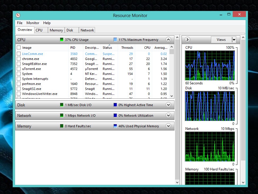
Task: Switch to the CPU tab
Action: pyautogui.click(x=41, y=30)
